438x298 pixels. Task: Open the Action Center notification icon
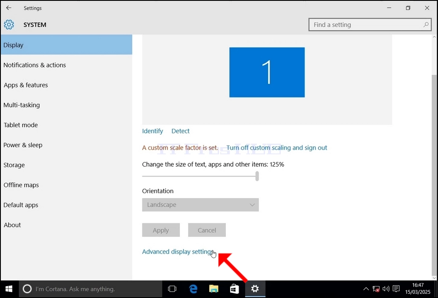click(x=396, y=289)
